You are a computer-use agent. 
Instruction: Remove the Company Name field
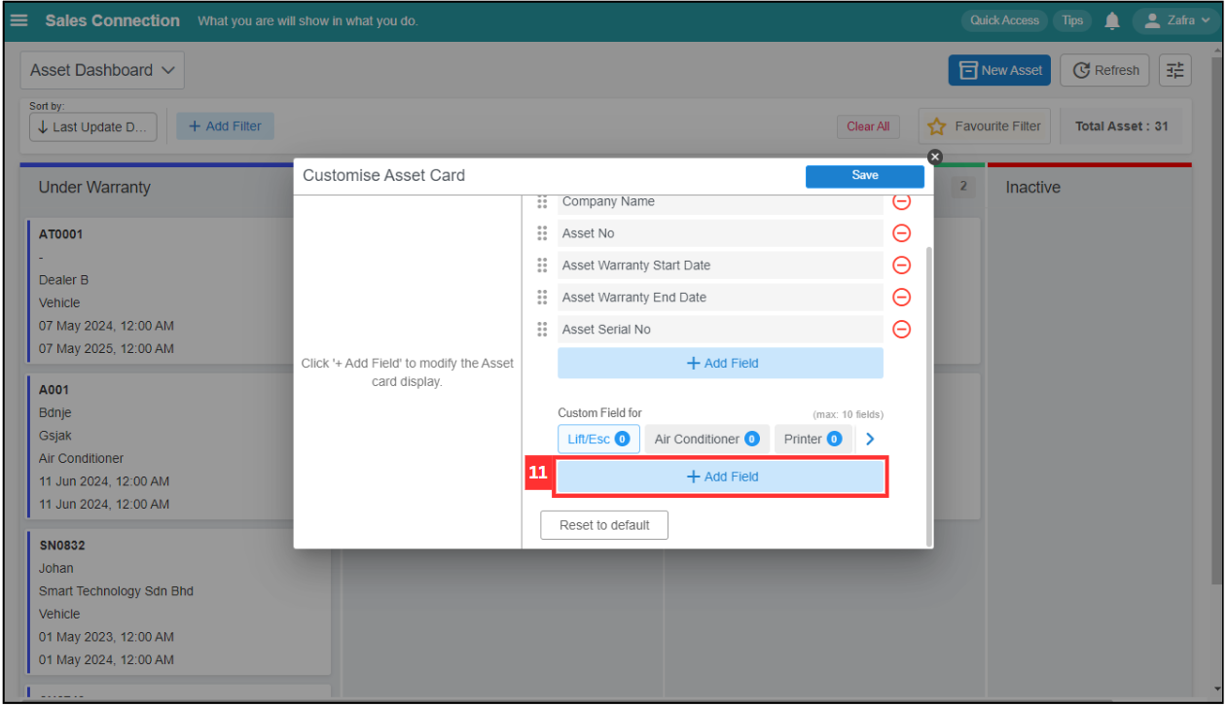point(901,201)
